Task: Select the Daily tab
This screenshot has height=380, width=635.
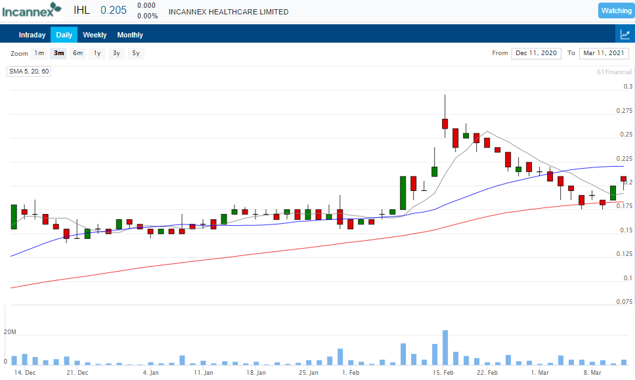Action: pyautogui.click(x=64, y=35)
